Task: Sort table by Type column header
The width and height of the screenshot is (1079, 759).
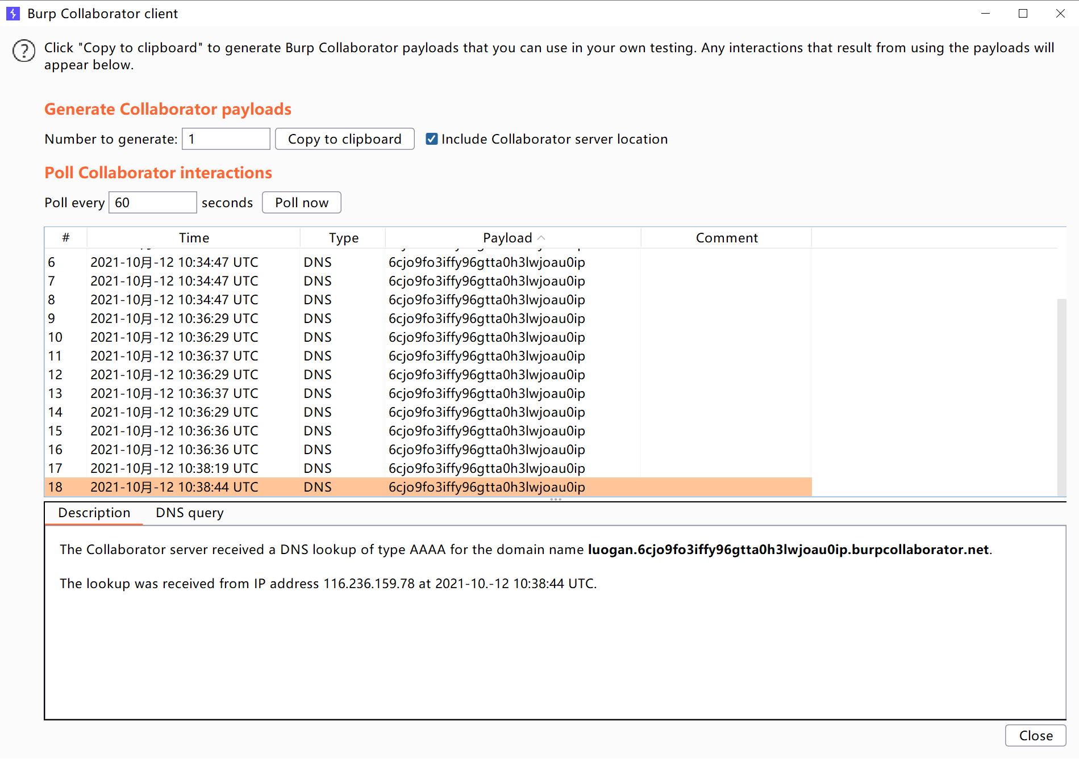Action: 343,238
